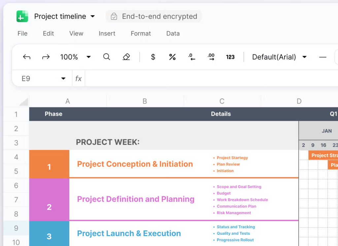Select the column C header
This screenshot has width=338, height=246.
[x=222, y=101]
